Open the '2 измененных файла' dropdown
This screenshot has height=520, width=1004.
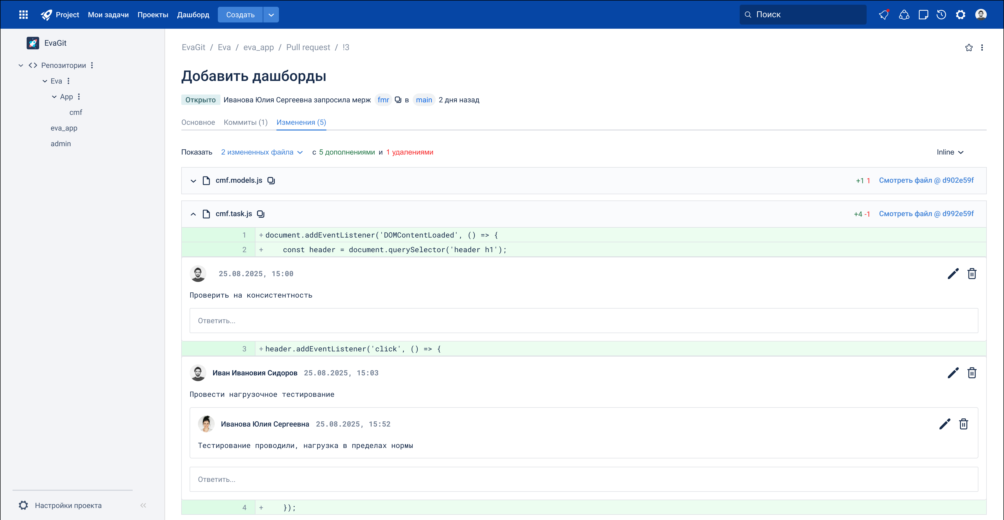[x=261, y=152]
